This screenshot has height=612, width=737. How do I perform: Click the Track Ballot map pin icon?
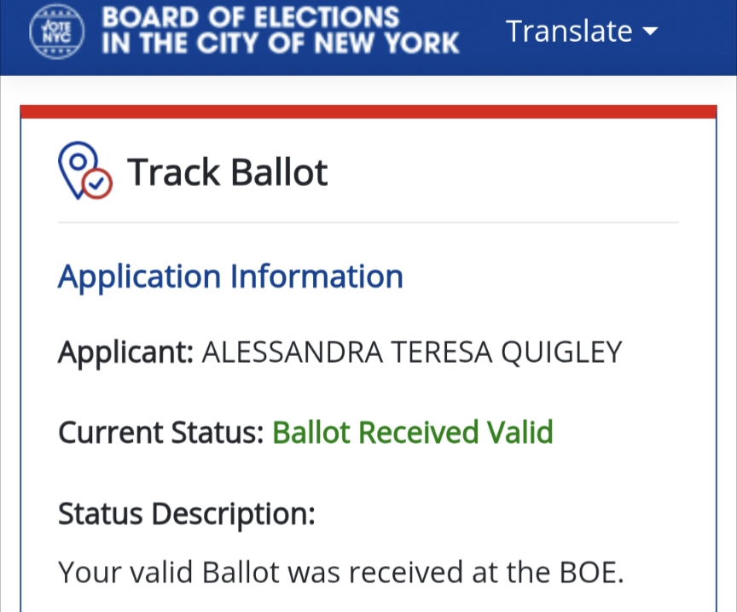click(84, 171)
